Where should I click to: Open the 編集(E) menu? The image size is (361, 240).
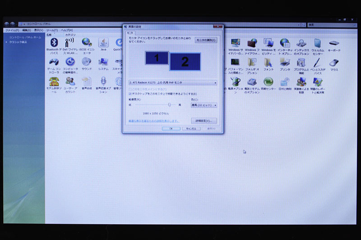point(27,30)
